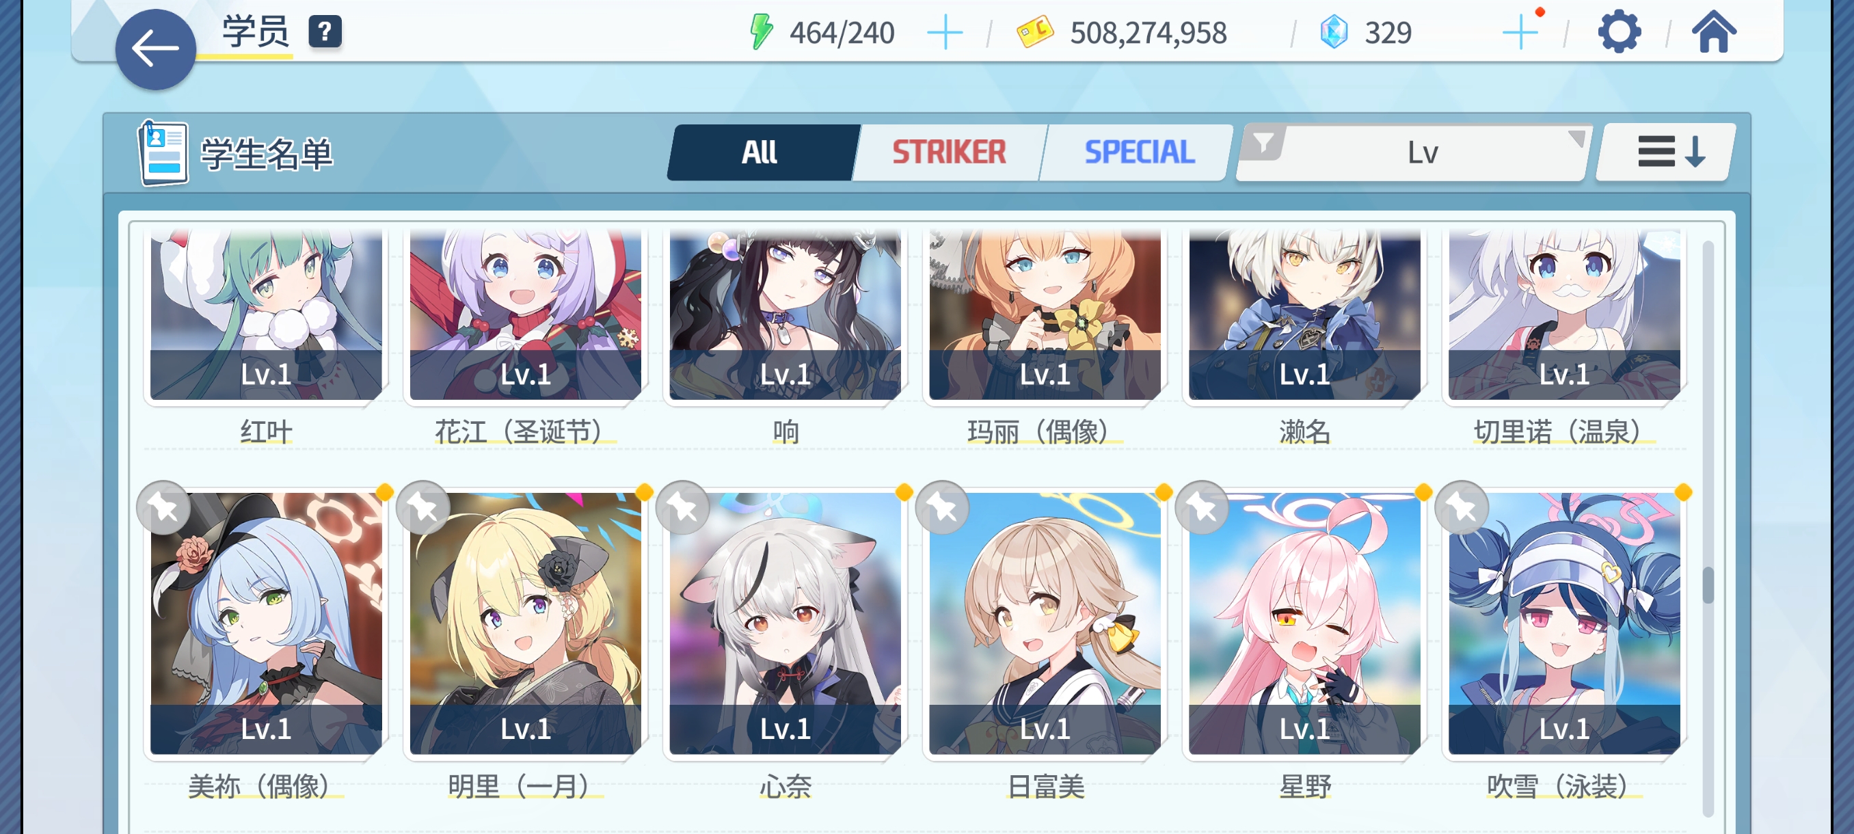Open student 花江（圣诞节）portrait
This screenshot has width=1854, height=834.
[x=526, y=314]
